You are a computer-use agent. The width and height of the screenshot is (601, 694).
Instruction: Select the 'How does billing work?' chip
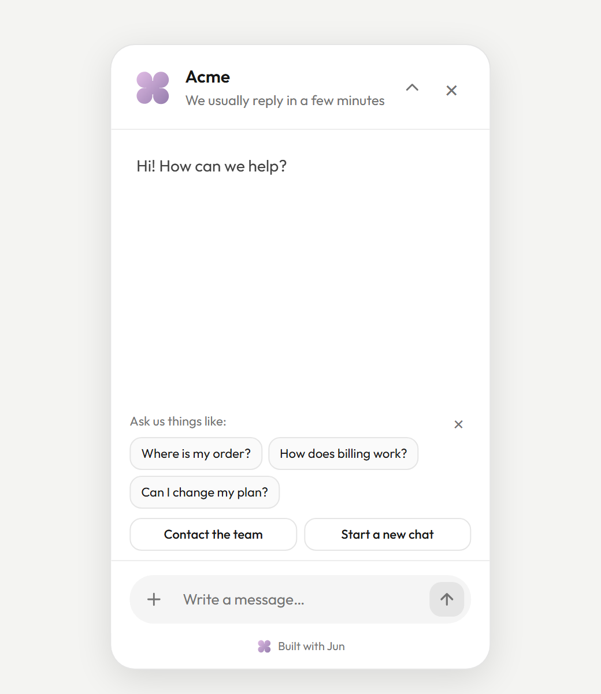(x=343, y=454)
